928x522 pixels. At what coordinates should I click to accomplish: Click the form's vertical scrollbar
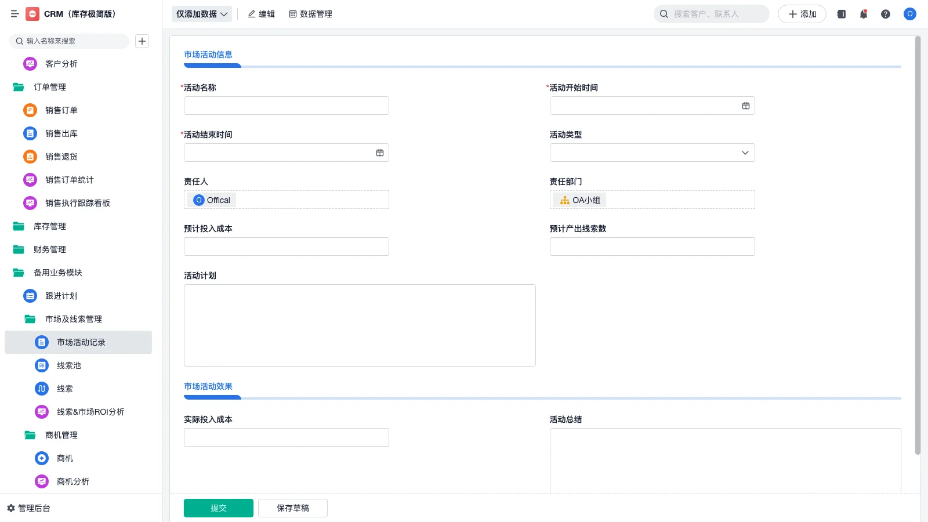pyautogui.click(x=918, y=244)
